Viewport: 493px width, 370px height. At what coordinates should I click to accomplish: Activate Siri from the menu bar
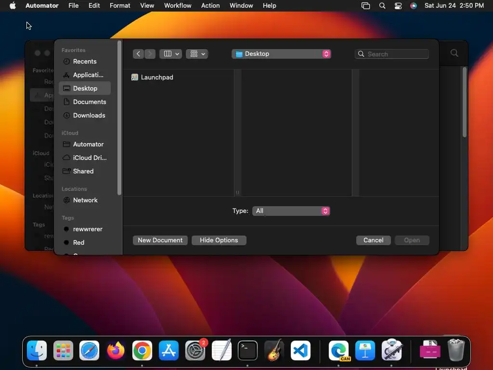pyautogui.click(x=414, y=6)
